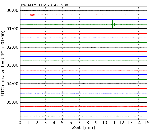
Task: Click x-axis tick label 8
Action: tap(88, 123)
